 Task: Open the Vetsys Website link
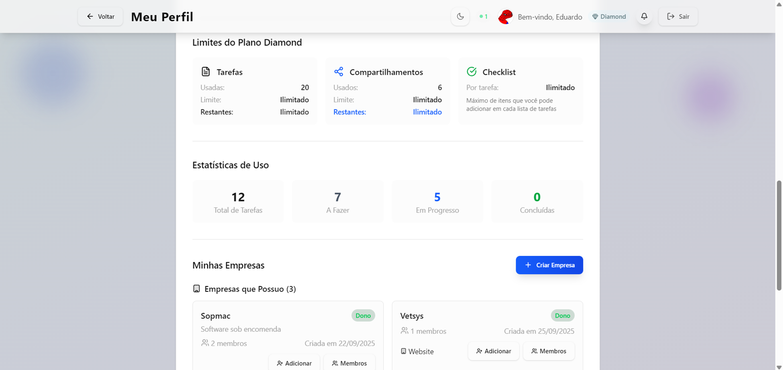click(x=417, y=352)
